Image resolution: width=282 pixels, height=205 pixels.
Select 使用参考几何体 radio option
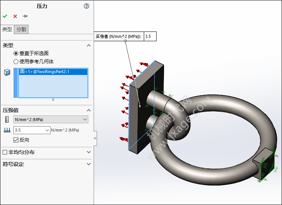coord(16,62)
